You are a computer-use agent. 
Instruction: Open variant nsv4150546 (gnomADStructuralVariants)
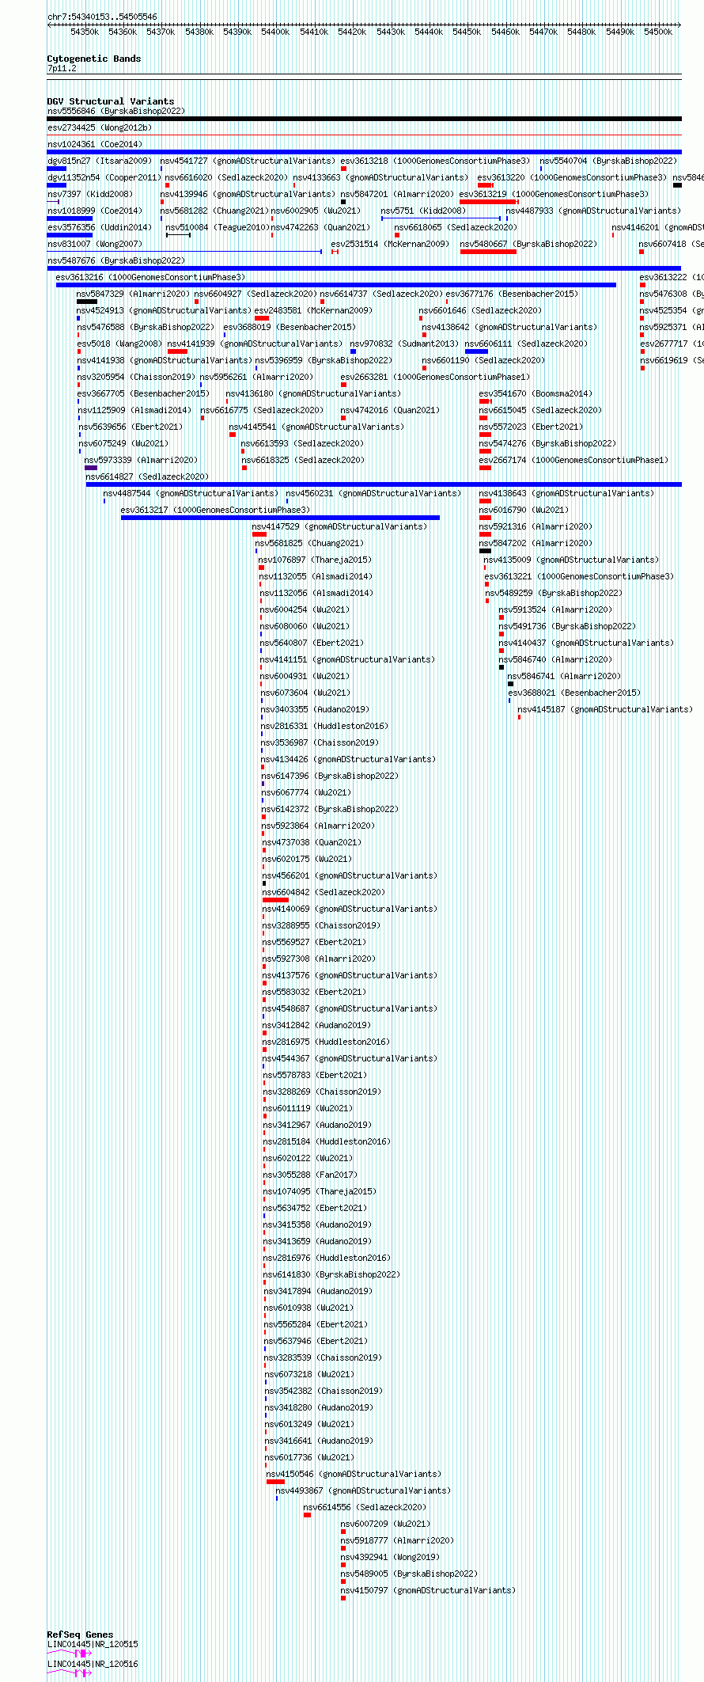[x=354, y=1474]
